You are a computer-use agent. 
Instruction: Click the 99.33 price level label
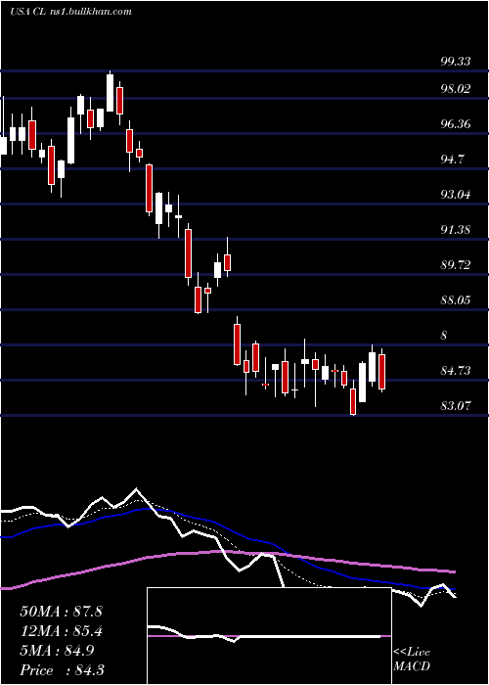[x=456, y=61]
